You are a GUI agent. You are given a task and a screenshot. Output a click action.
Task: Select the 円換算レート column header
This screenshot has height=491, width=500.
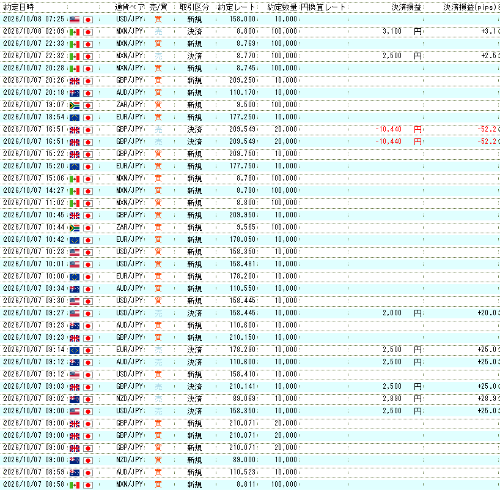point(323,7)
